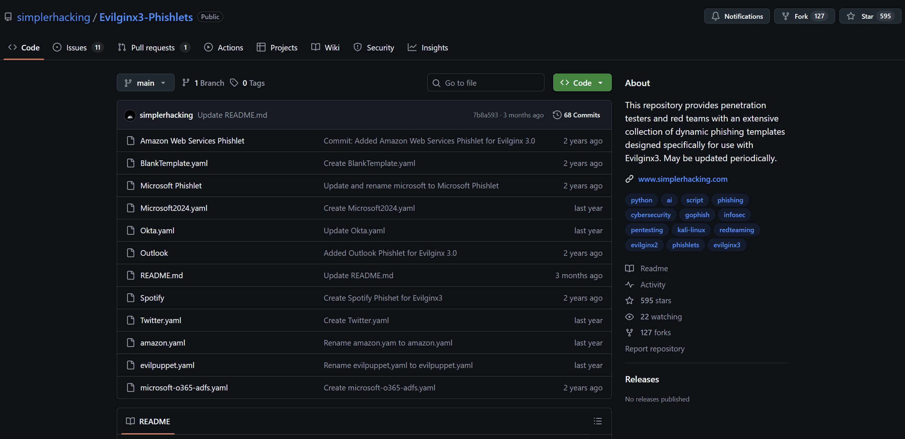Click file icon next to microsoft-o365-adfs.yaml
The width and height of the screenshot is (905, 439).
(x=130, y=387)
